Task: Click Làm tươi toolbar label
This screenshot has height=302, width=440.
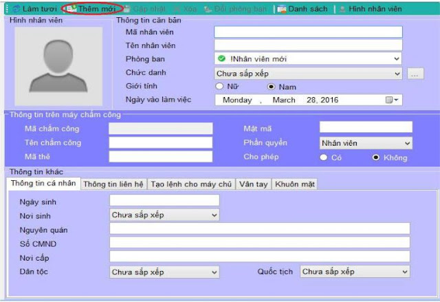Action: [x=40, y=9]
